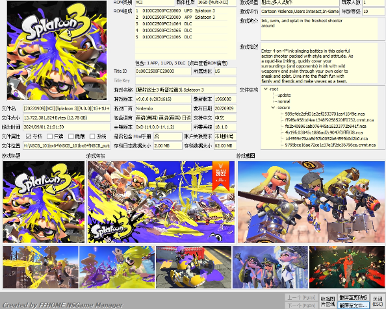
Task: Click the latest version field 1966080
Action: (225, 99)
